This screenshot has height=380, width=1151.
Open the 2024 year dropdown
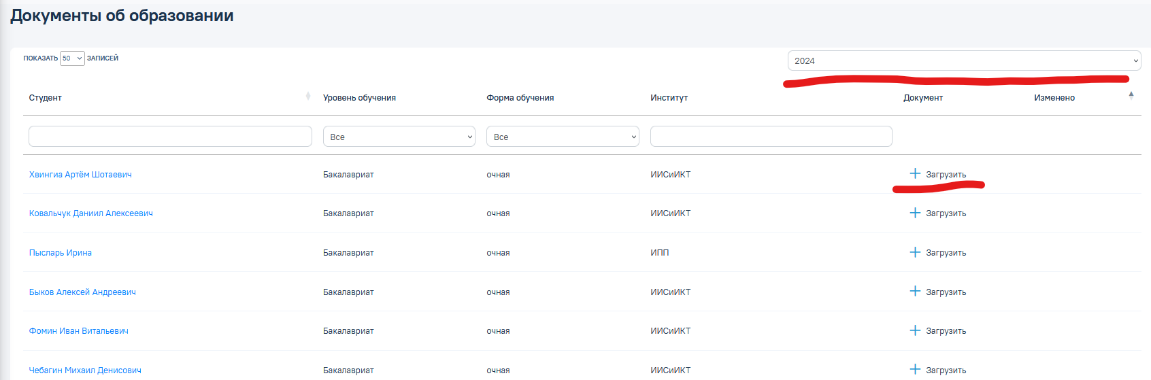(964, 61)
